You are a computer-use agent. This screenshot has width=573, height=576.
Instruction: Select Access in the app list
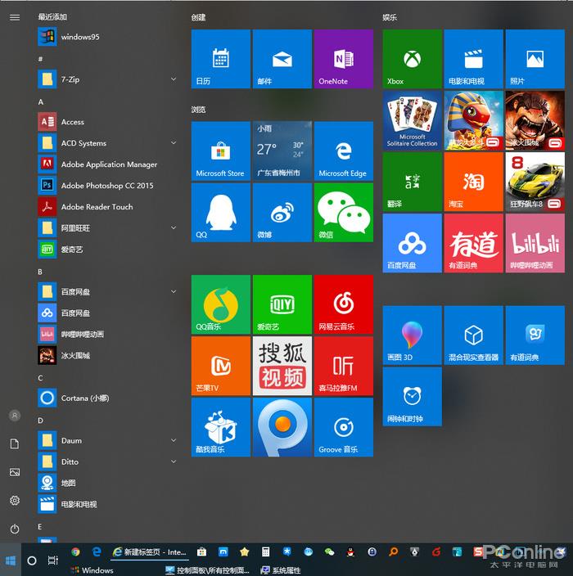coord(72,122)
